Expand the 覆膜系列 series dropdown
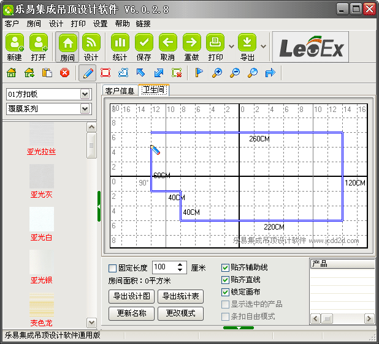This screenshot has width=379, height=344. point(85,109)
